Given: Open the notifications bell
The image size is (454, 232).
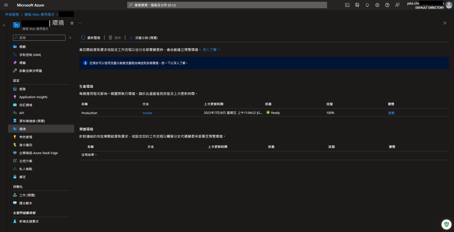Looking at the screenshot, I should click(x=367, y=5).
